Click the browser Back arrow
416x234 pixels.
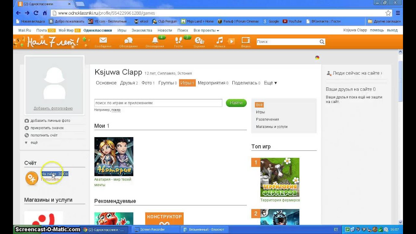18,13
